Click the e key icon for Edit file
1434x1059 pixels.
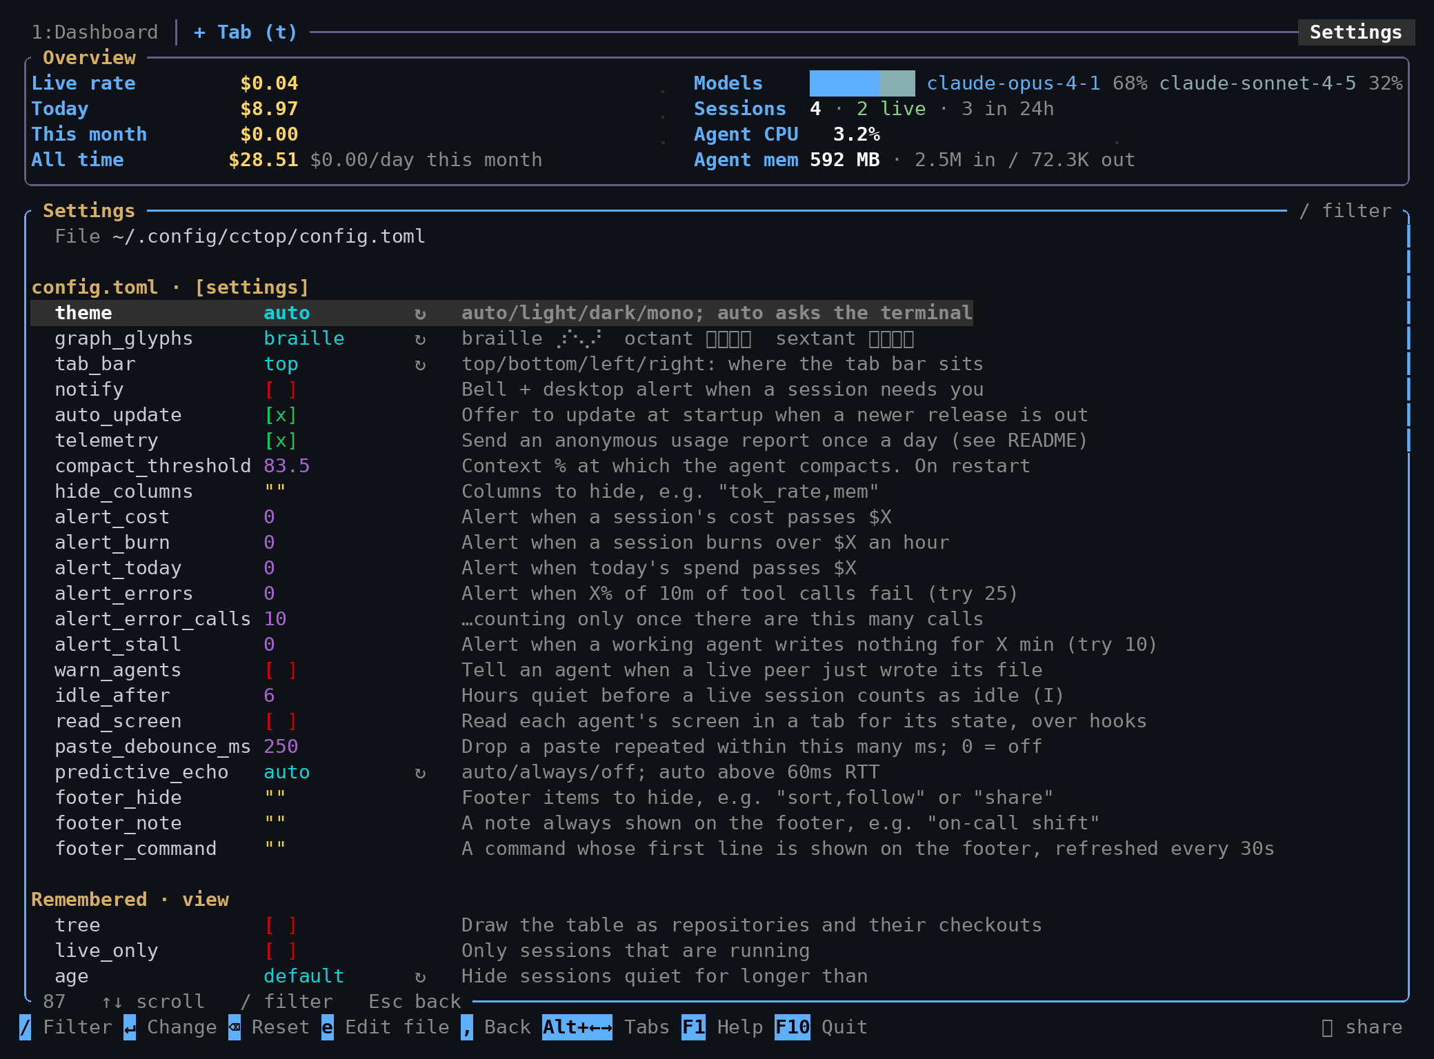click(x=328, y=1027)
